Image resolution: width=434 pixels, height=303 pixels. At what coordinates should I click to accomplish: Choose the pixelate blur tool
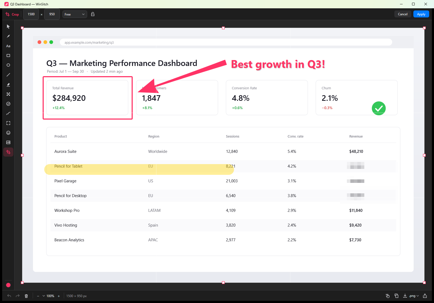click(8, 94)
